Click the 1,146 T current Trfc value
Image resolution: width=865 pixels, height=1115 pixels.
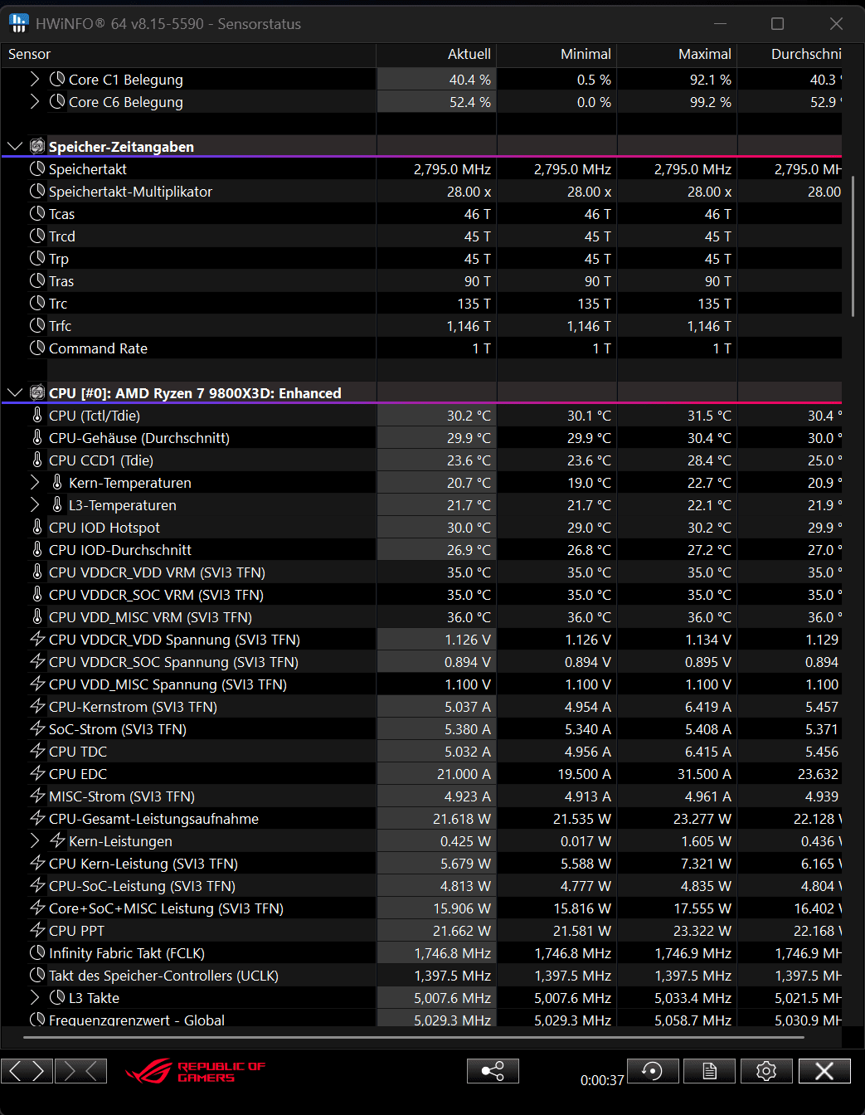coord(436,326)
